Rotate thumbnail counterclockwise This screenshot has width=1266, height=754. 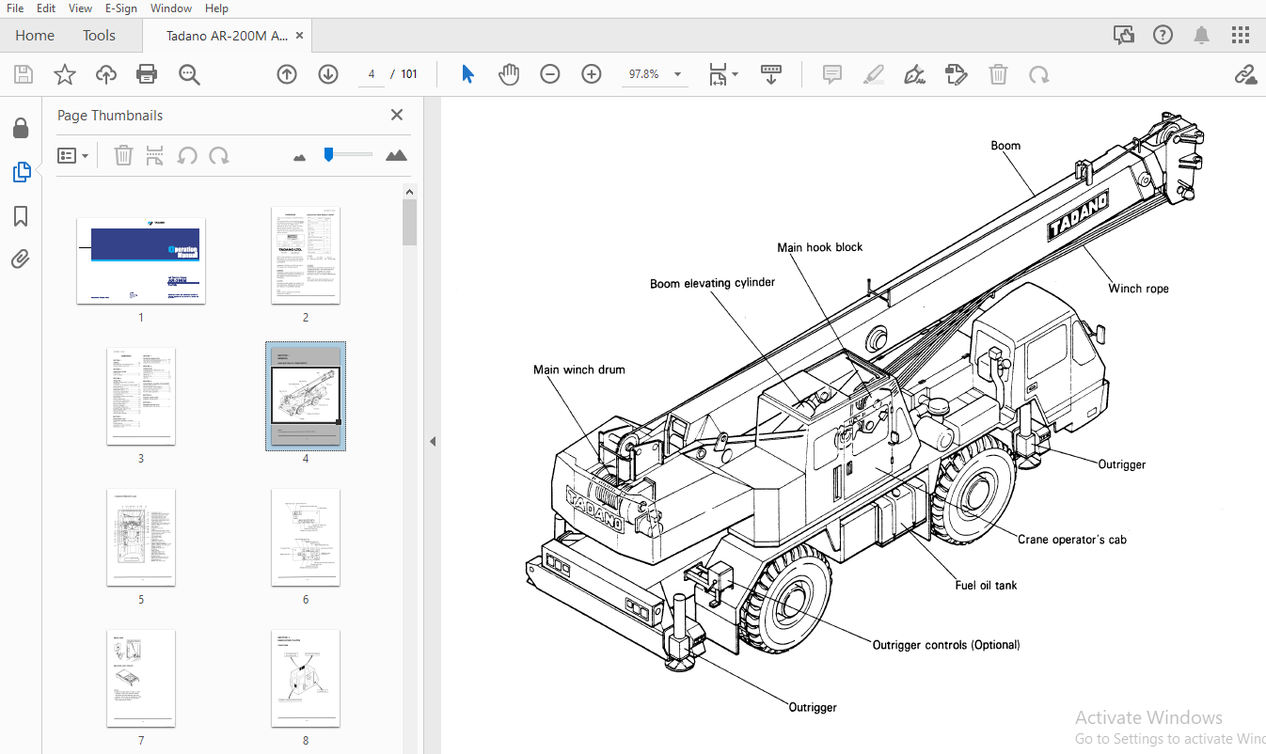click(x=187, y=155)
